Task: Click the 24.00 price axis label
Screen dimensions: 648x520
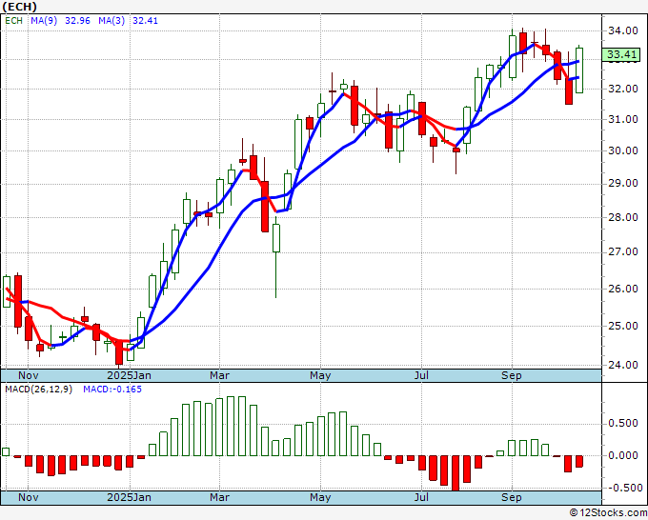Action: [622, 365]
